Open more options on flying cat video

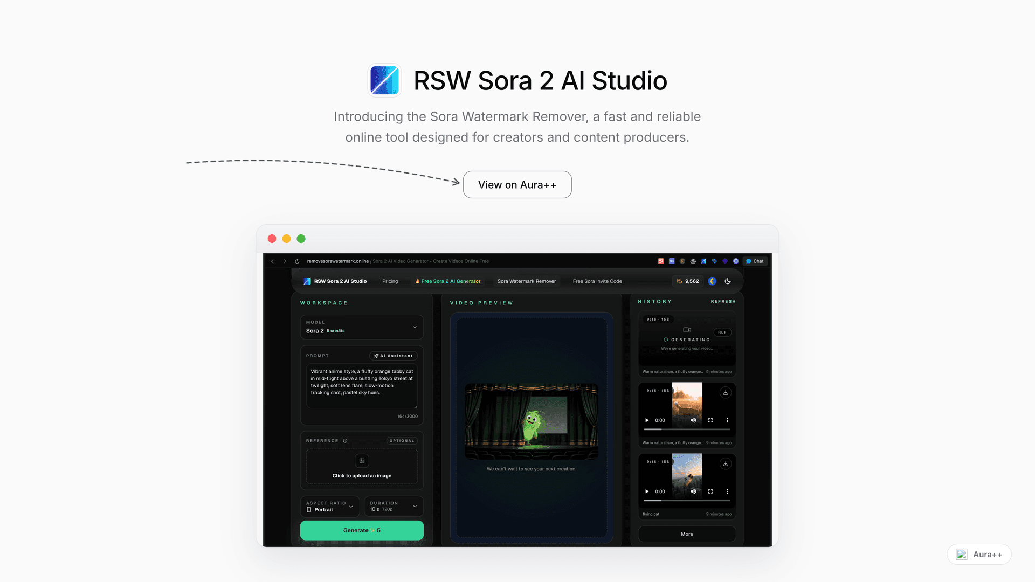(727, 491)
